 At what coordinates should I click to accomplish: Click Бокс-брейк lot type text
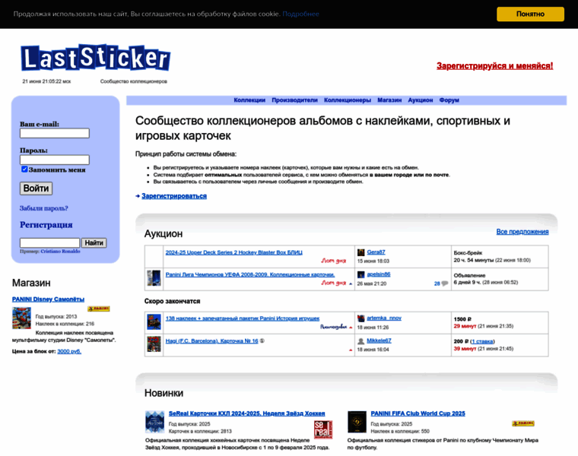point(468,252)
